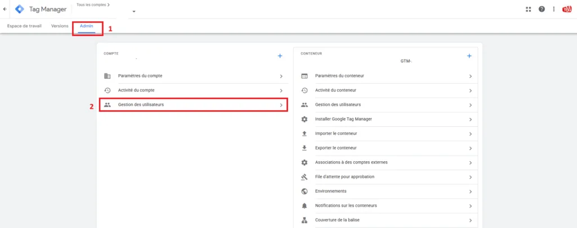
Task: Click the red account avatar
Action: (x=567, y=9)
